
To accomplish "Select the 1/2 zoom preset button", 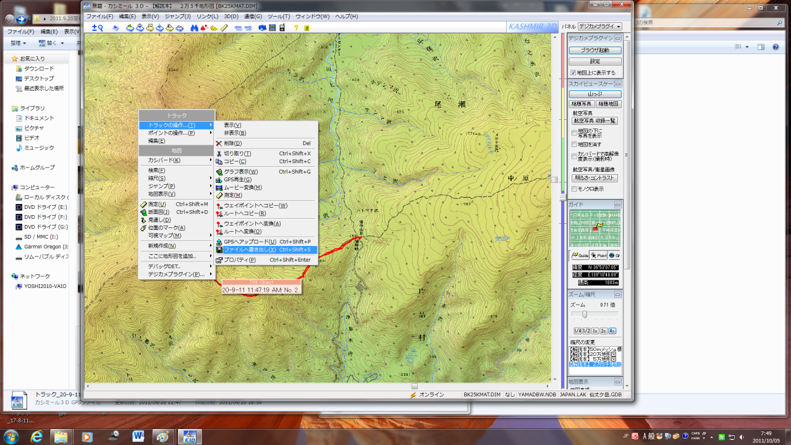I will pyautogui.click(x=586, y=331).
